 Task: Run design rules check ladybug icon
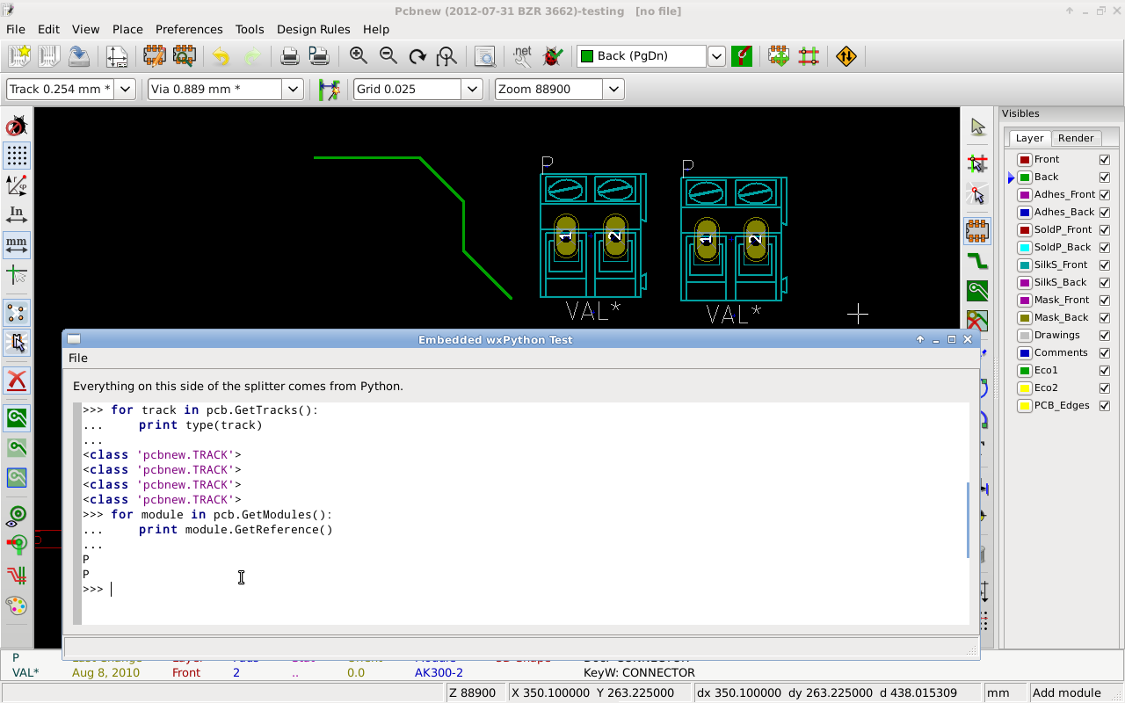coord(552,56)
